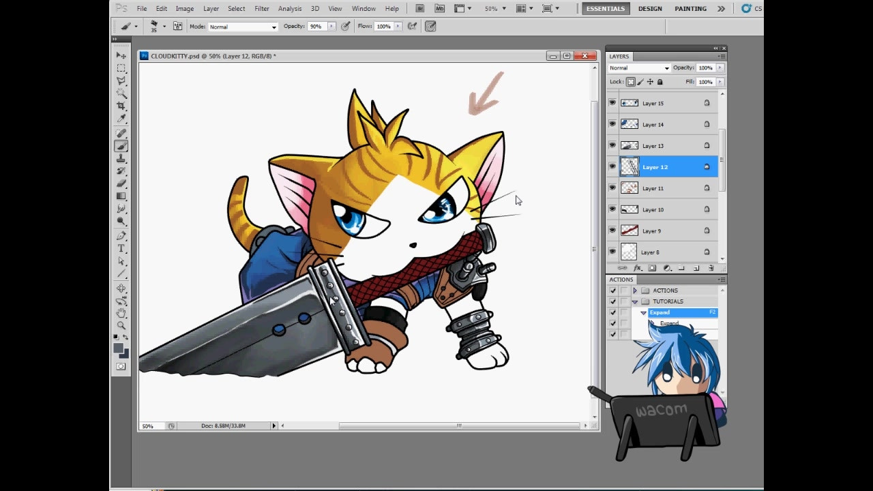Switch foreground and background colors
Image resolution: width=873 pixels, height=491 pixels.
point(125,338)
